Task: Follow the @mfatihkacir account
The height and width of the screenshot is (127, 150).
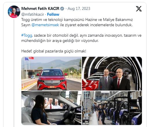Action: point(53,14)
